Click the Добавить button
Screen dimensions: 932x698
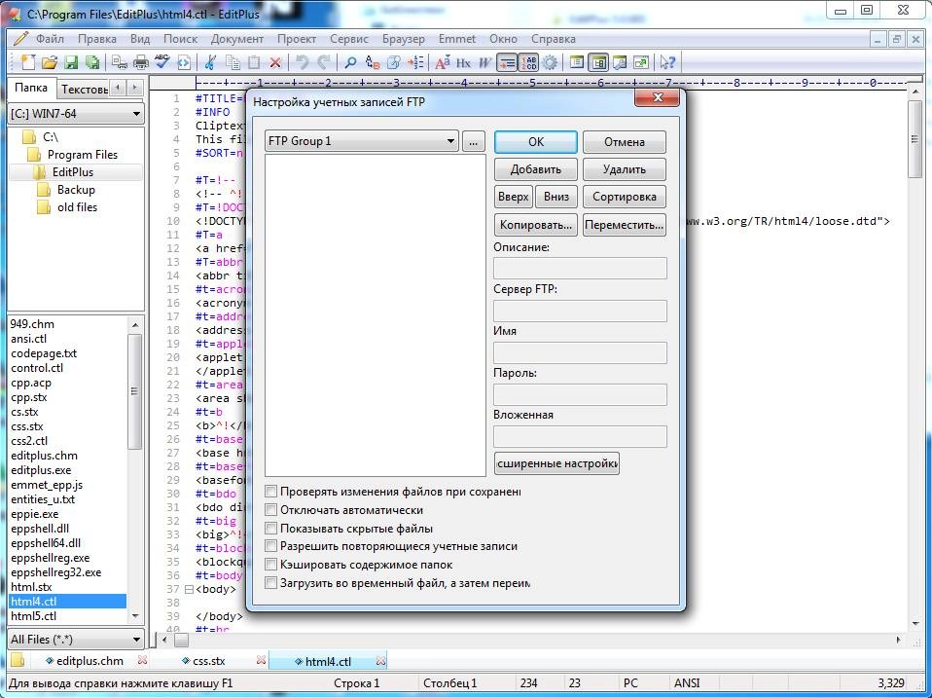click(x=535, y=168)
